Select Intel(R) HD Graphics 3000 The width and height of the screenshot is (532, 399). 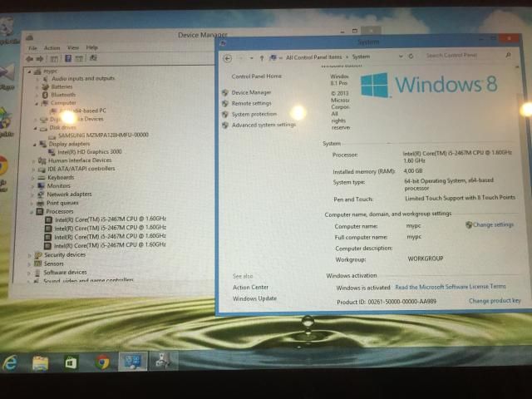coord(89,151)
